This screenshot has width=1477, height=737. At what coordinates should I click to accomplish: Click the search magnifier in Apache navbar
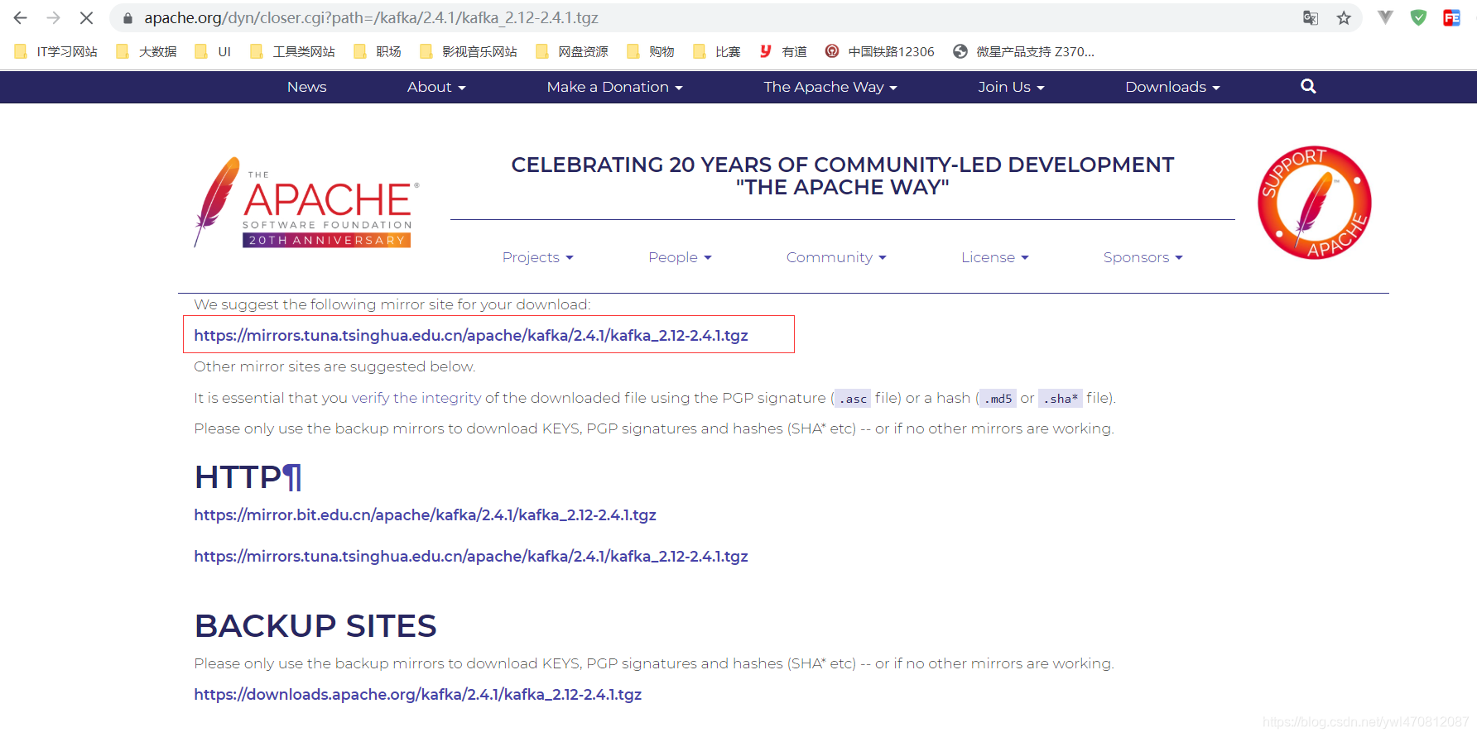(1308, 86)
